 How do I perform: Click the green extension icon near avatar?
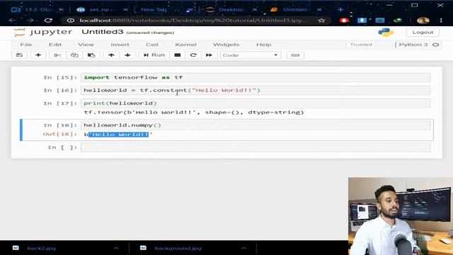click(398, 21)
